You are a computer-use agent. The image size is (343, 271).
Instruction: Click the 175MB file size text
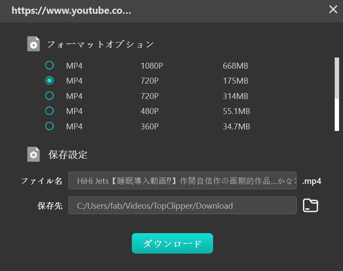pyautogui.click(x=235, y=81)
